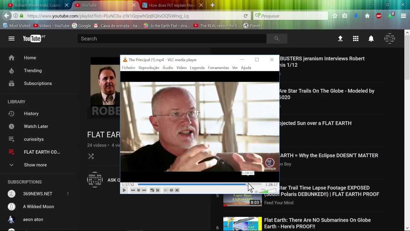Open the YouTube hamburger guide menu
Image resolution: width=410 pixels, height=231 pixels.
(12, 38)
